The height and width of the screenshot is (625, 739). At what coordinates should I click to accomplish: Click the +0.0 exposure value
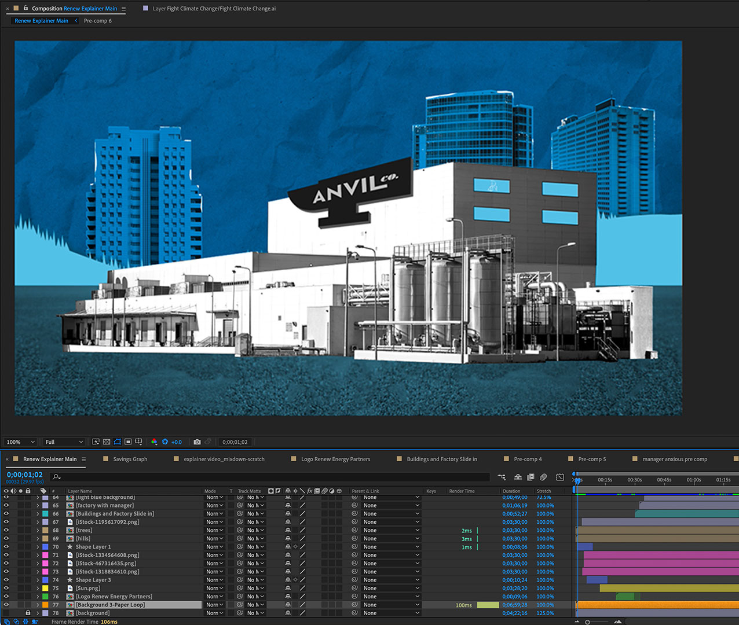[177, 442]
